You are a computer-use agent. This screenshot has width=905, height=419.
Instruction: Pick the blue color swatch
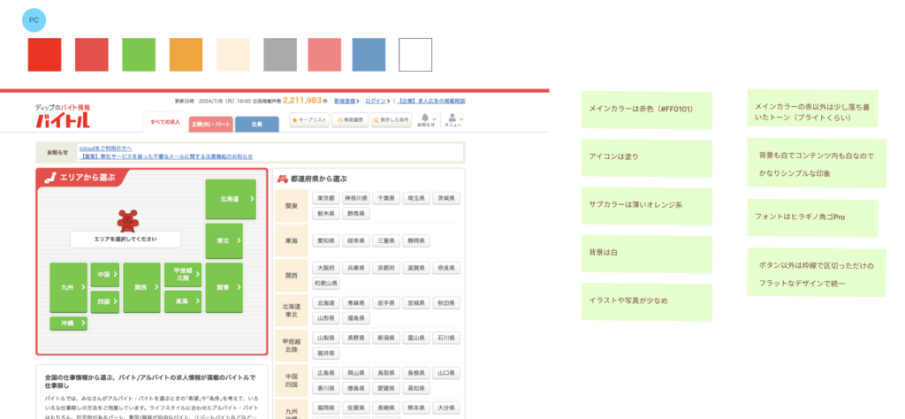(369, 55)
